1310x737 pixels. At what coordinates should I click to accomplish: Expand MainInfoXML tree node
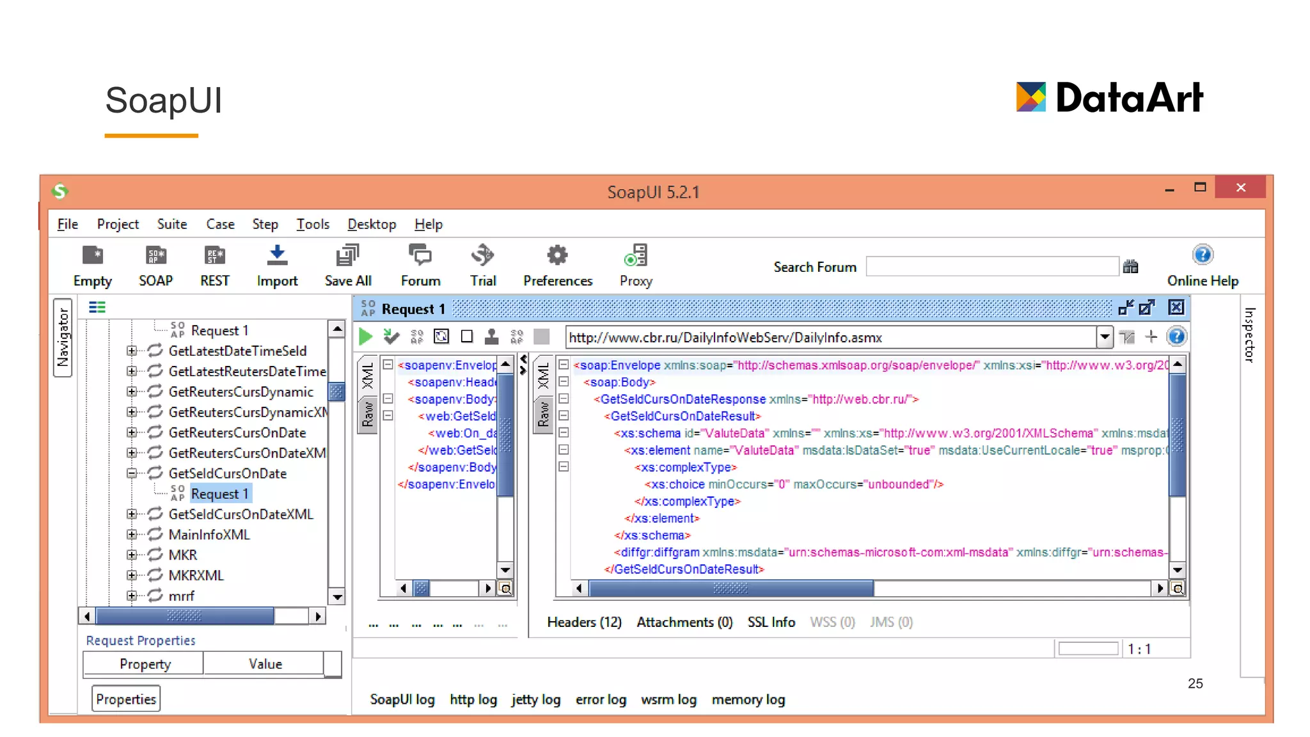click(132, 534)
